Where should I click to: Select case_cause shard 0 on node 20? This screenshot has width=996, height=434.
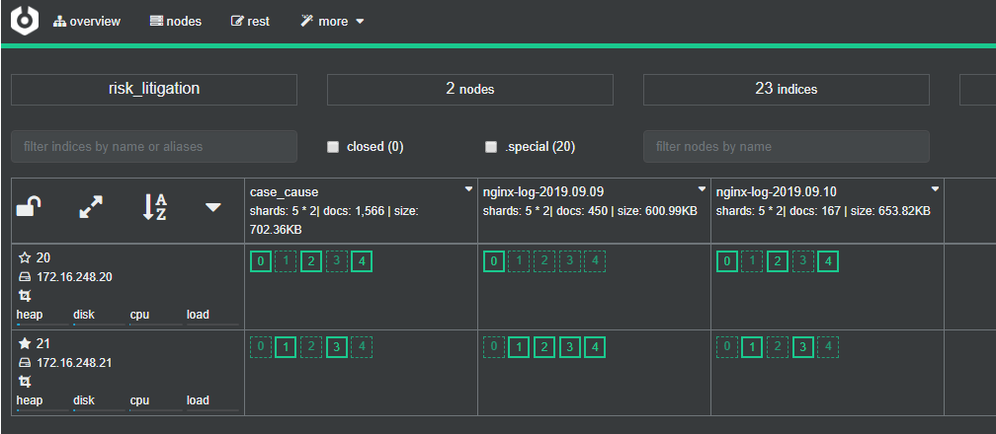pos(261,261)
